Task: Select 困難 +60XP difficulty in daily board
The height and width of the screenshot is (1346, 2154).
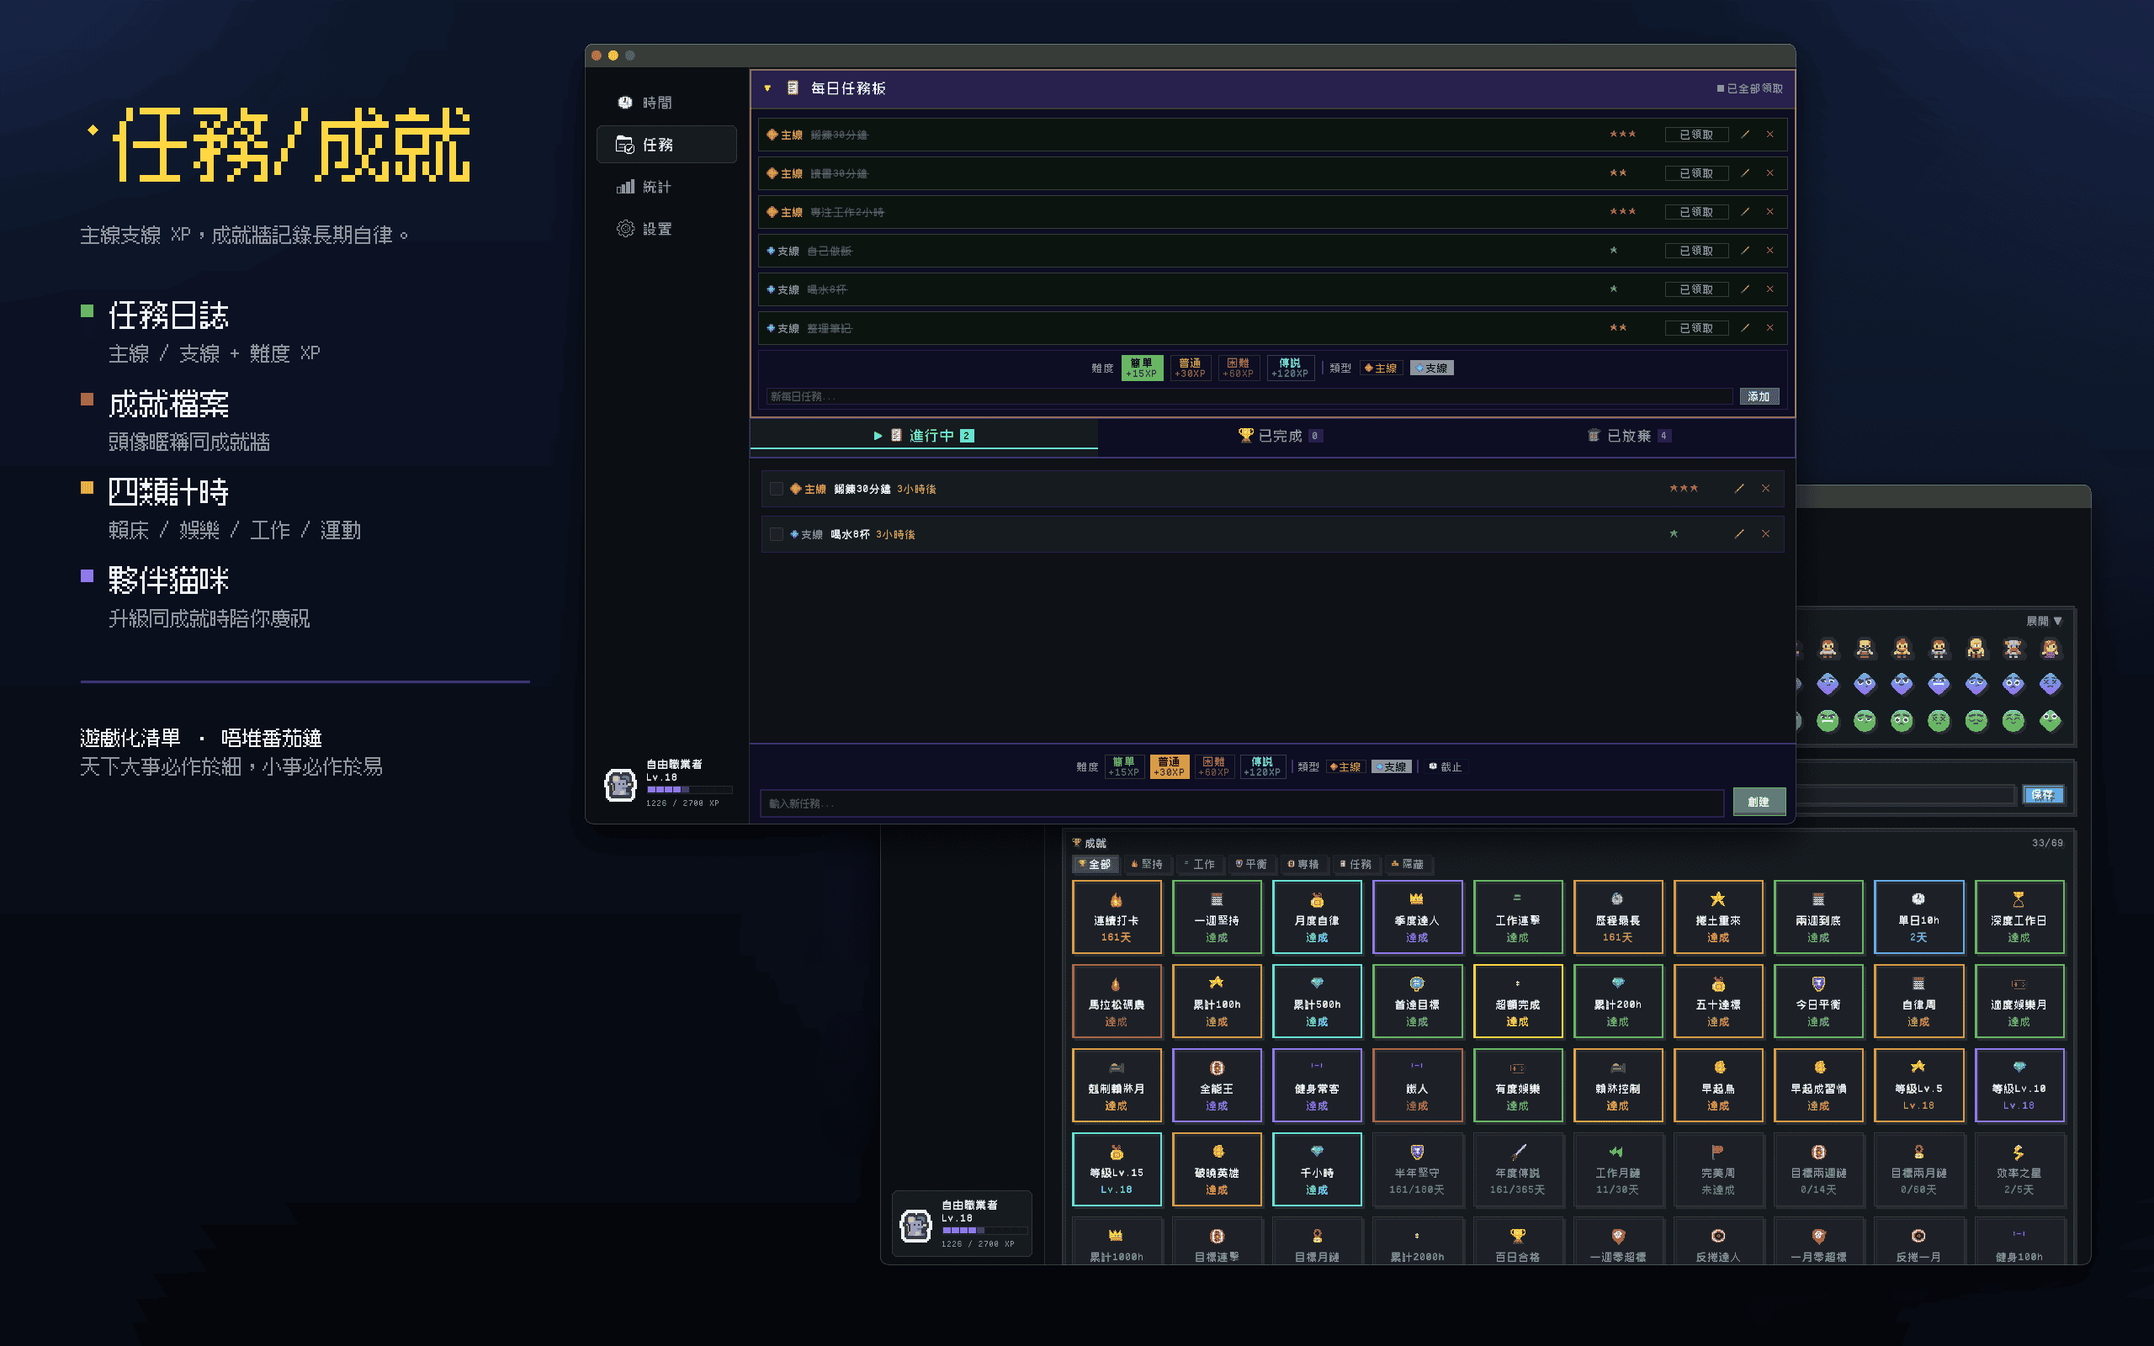Action: [x=1238, y=368]
